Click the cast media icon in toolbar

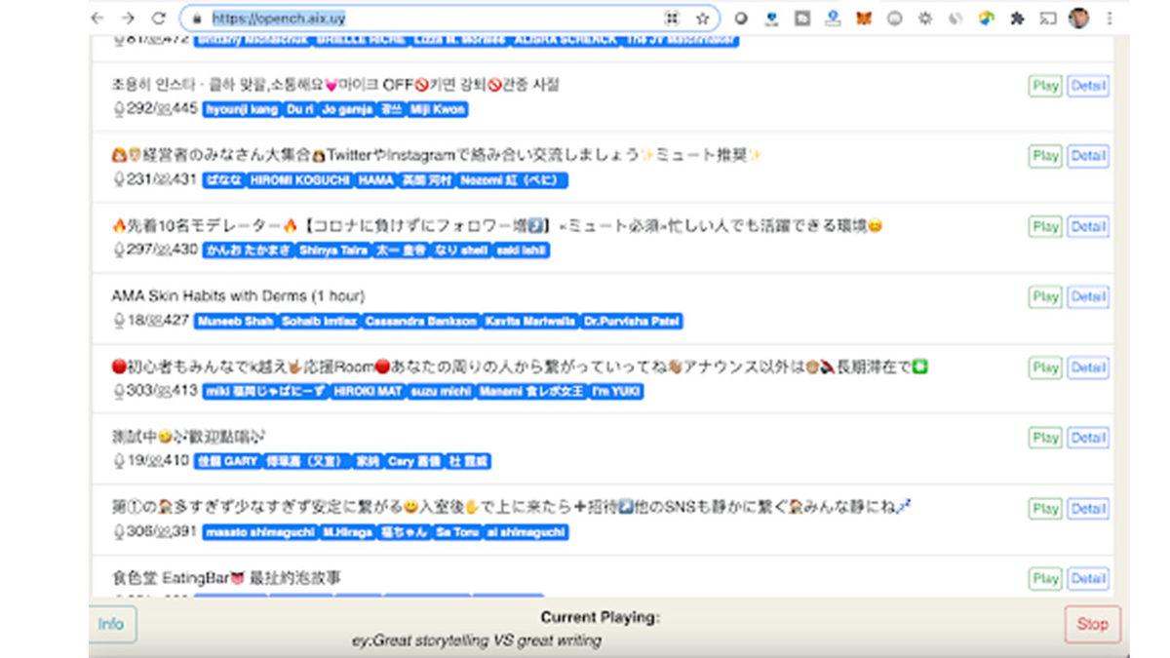[x=1048, y=19]
